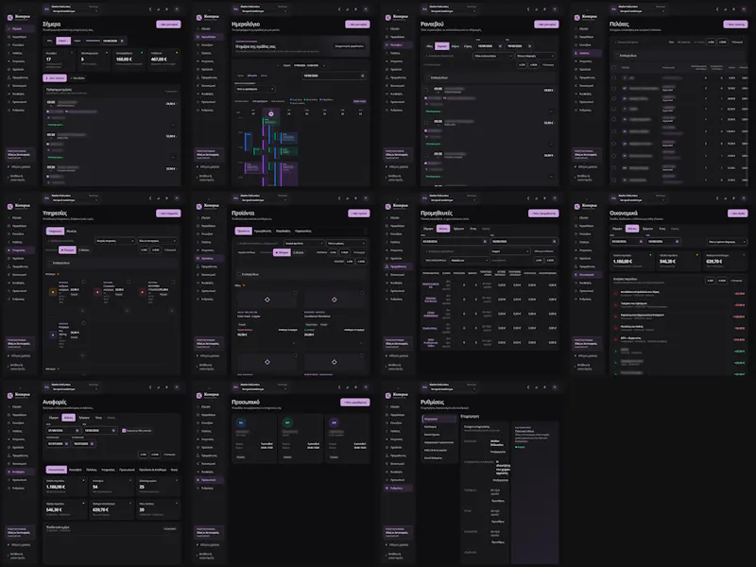In Προμηθευτές screen, click Αναφορές sidebar icon
The height and width of the screenshot is (567, 756).
click(x=387, y=283)
